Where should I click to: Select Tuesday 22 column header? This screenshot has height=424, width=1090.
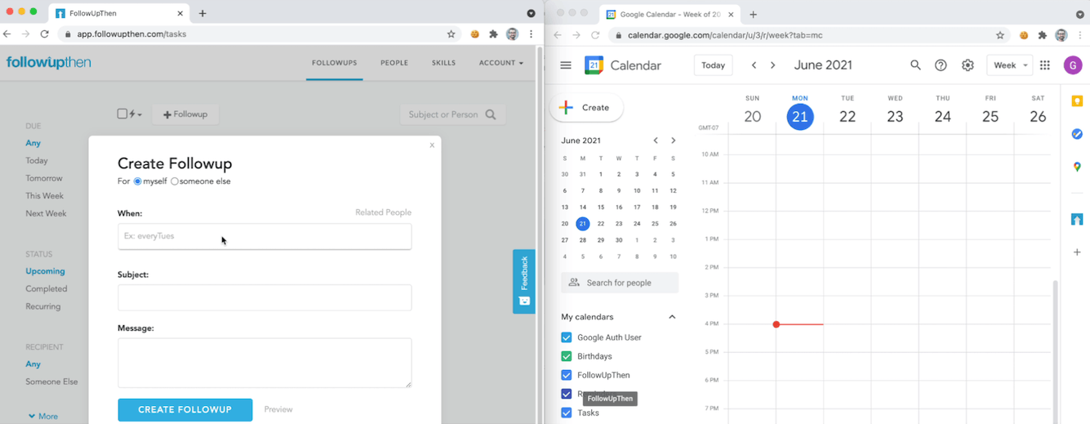(848, 111)
